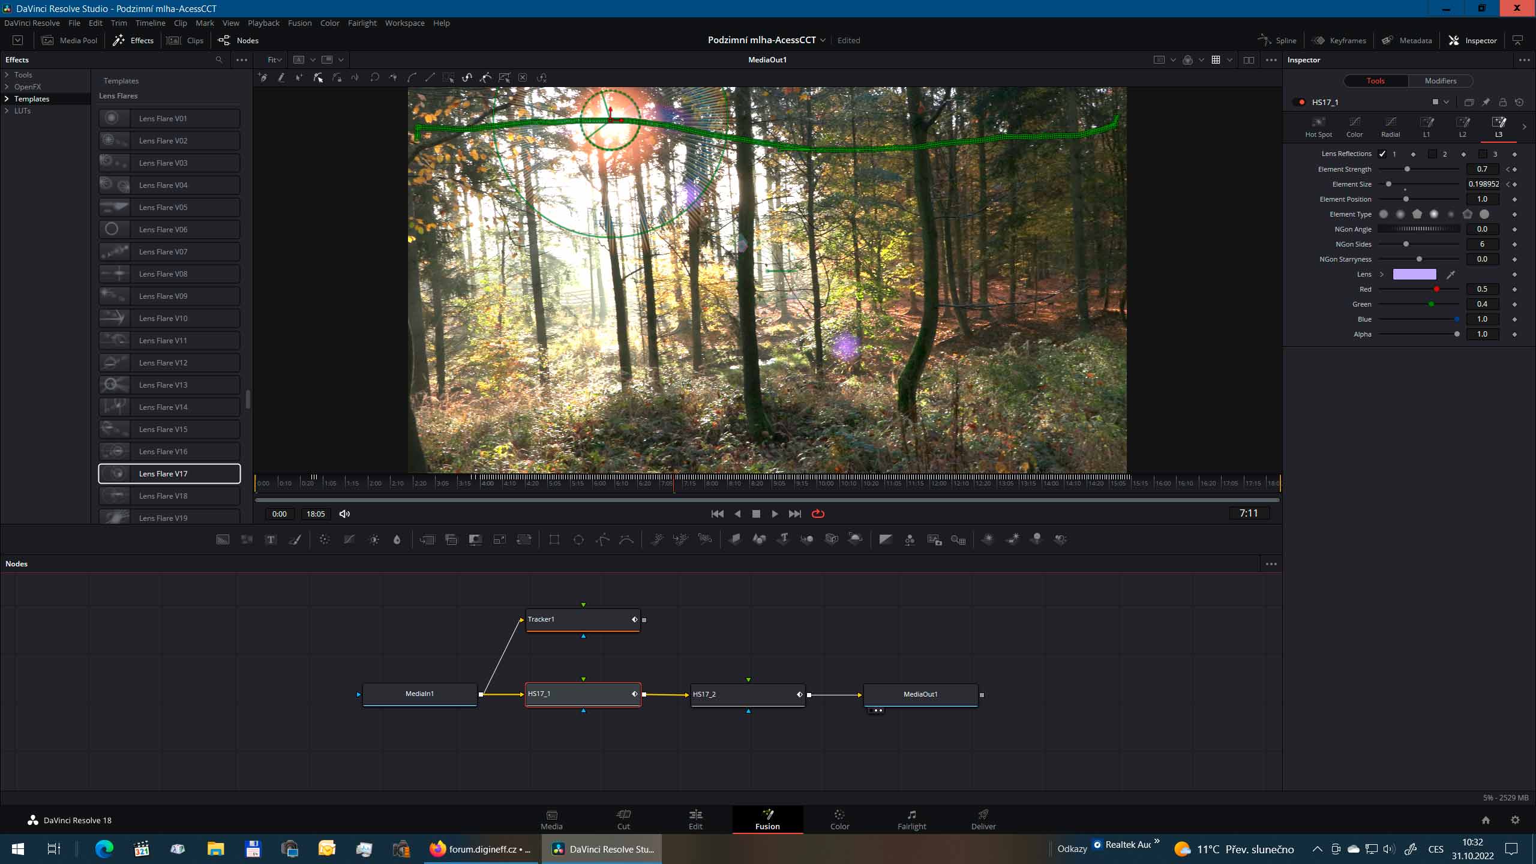Viewport: 1536px width, 864px height.
Task: Lock the HS17_1 tool controls
Action: click(1502, 102)
